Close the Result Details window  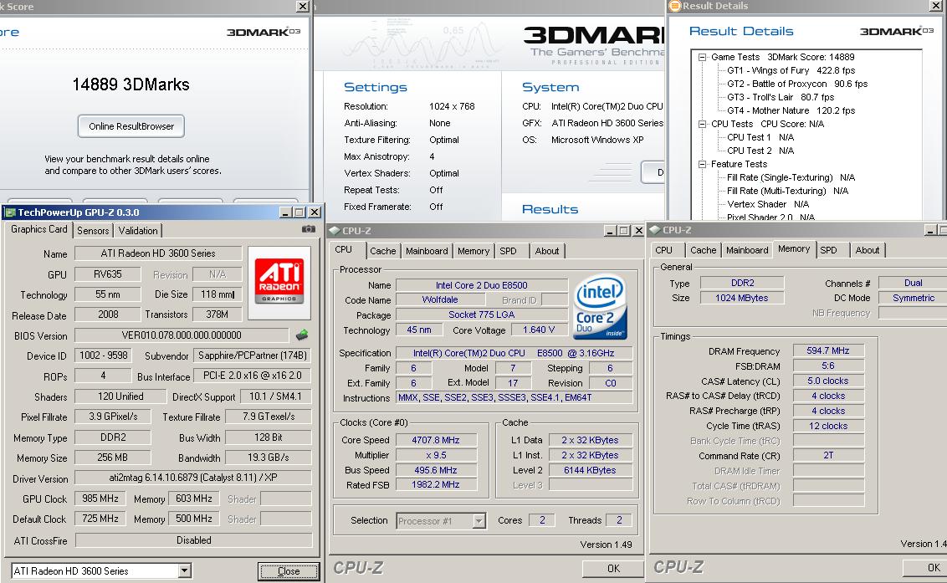pyautogui.click(x=935, y=6)
